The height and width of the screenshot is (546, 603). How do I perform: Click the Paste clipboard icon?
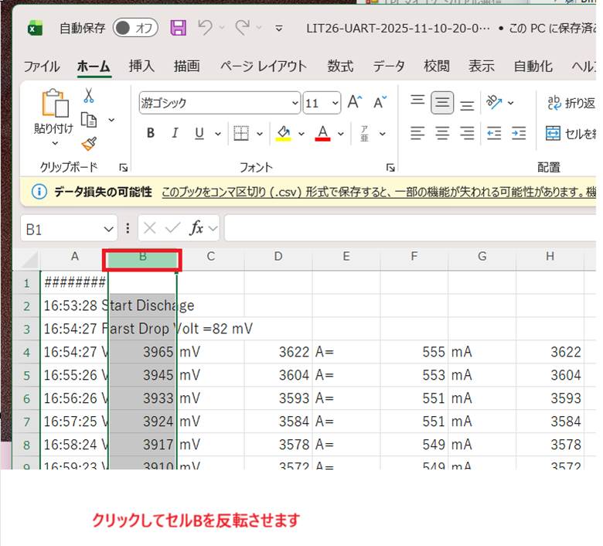tap(54, 103)
